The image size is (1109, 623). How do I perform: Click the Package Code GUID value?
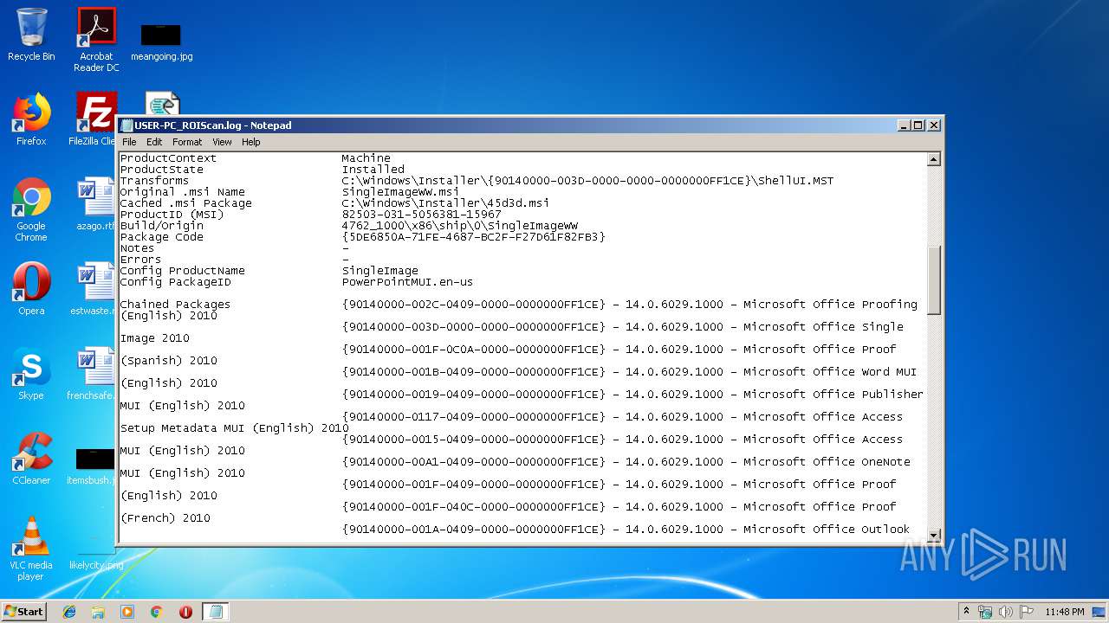[x=473, y=237]
